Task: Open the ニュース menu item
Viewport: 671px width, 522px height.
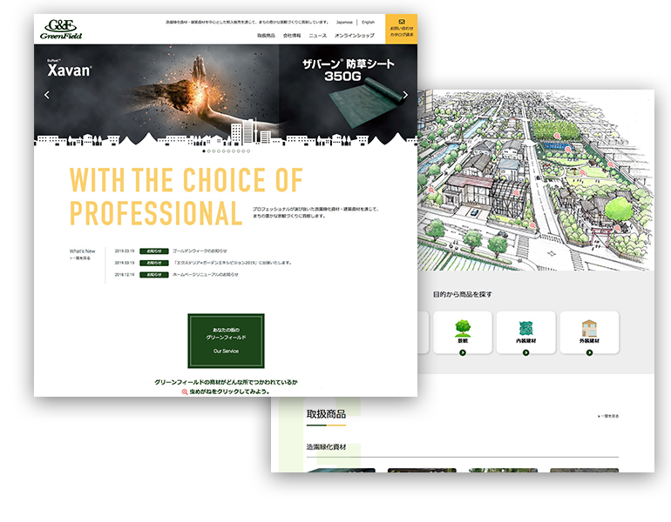Action: pos(317,36)
